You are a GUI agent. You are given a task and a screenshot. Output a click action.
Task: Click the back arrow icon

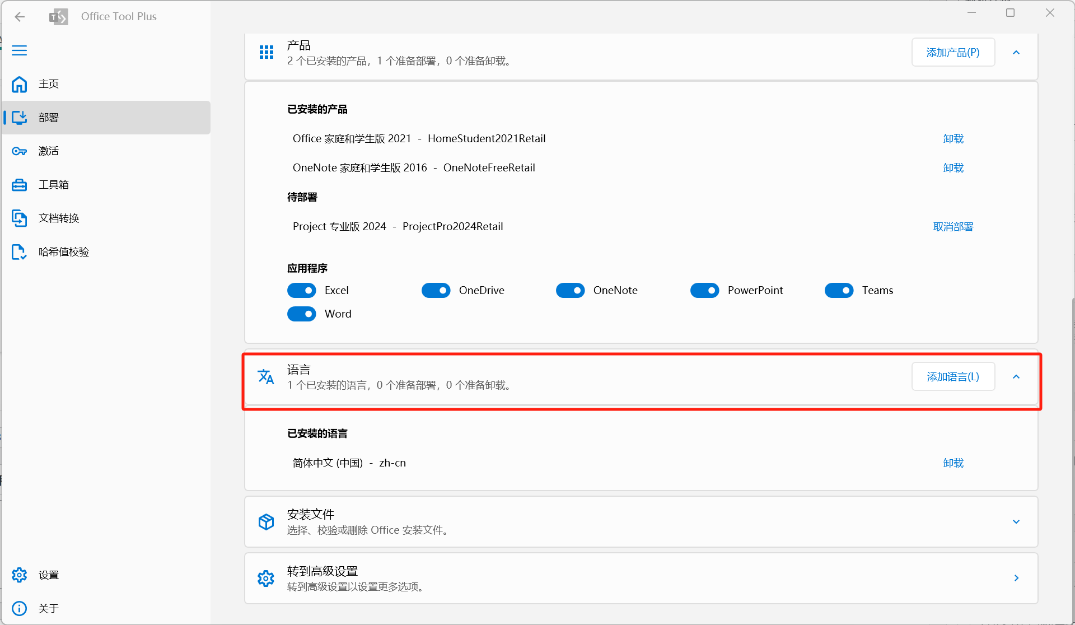point(20,17)
